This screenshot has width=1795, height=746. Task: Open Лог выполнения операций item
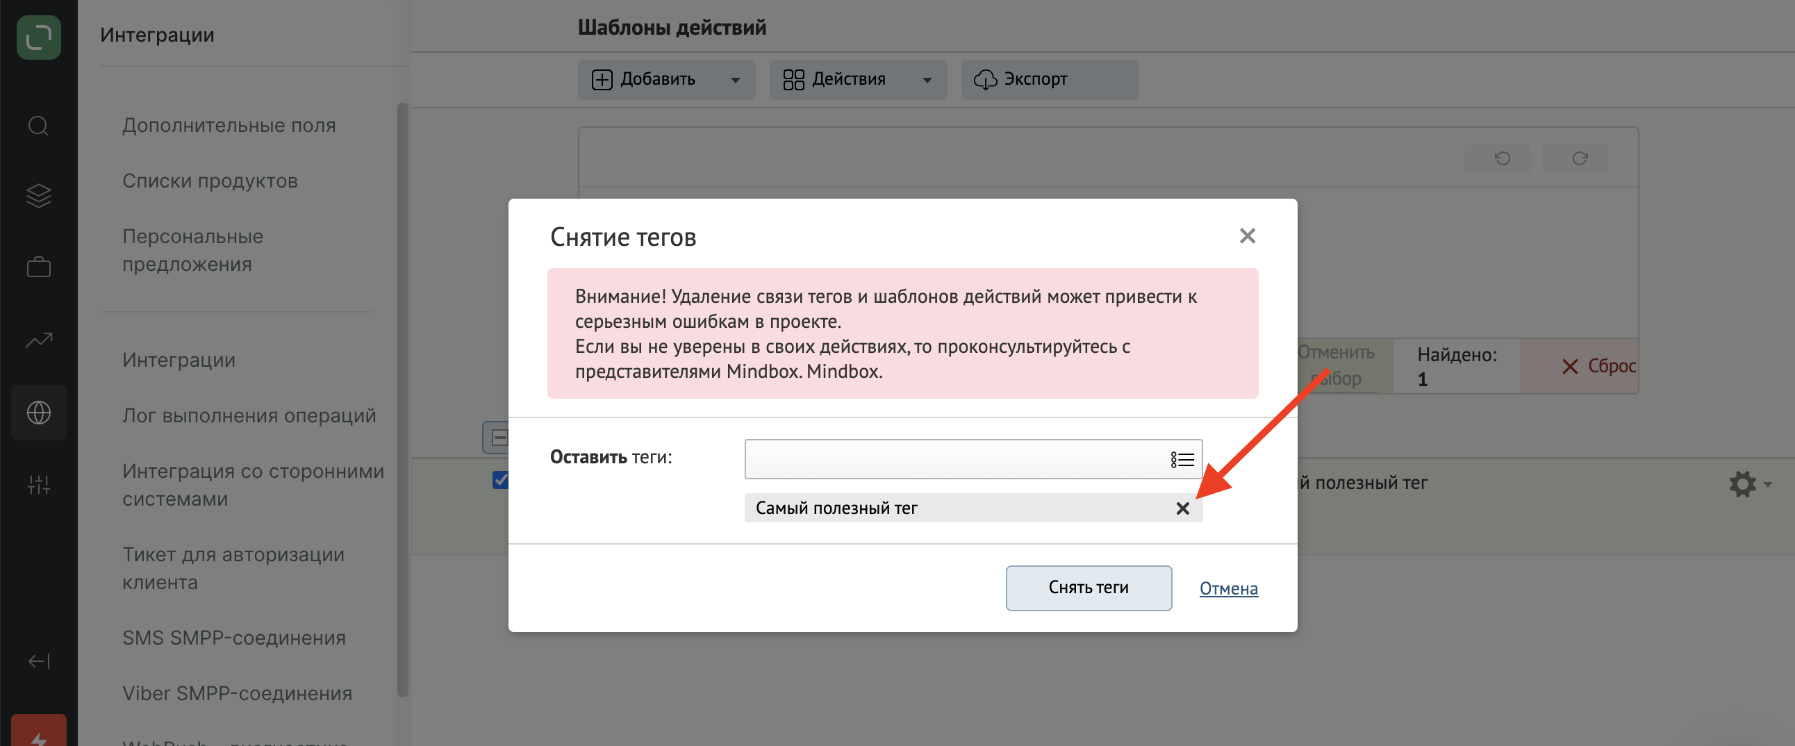(x=249, y=416)
